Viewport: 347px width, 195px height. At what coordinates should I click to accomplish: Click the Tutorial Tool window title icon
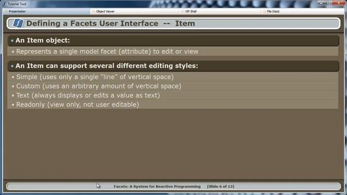4,4
